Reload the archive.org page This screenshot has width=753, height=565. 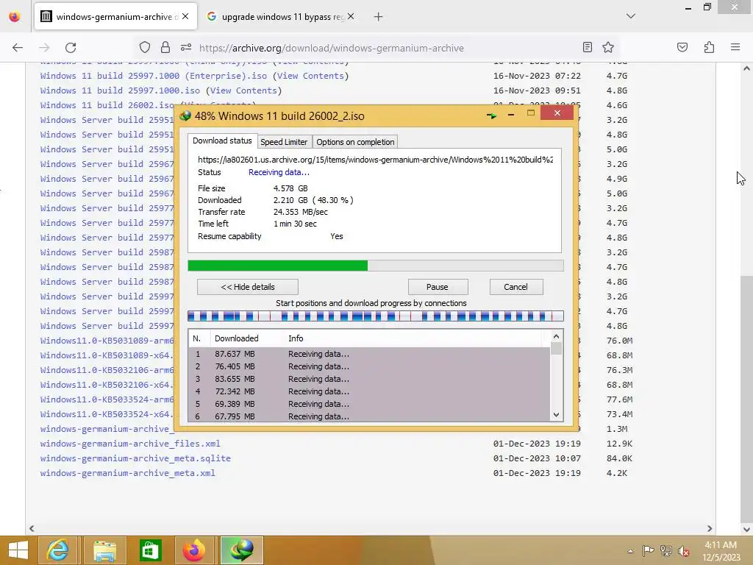pos(71,48)
